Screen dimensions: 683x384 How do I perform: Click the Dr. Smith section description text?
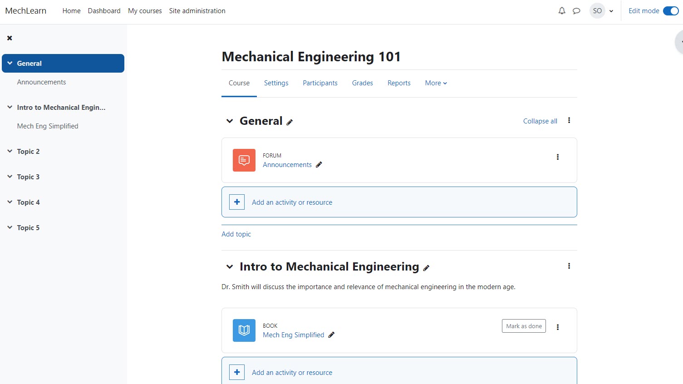(369, 287)
